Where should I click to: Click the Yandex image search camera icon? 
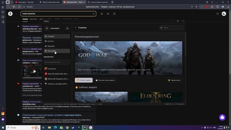[114, 14]
